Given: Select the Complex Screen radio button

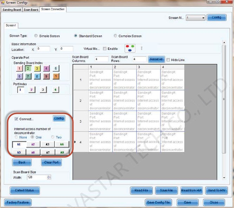Looking at the screenshot, I should point(116,36).
